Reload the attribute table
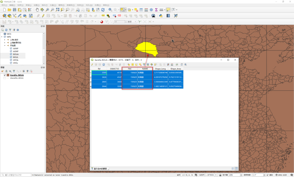294x177 pixels. 103,65
